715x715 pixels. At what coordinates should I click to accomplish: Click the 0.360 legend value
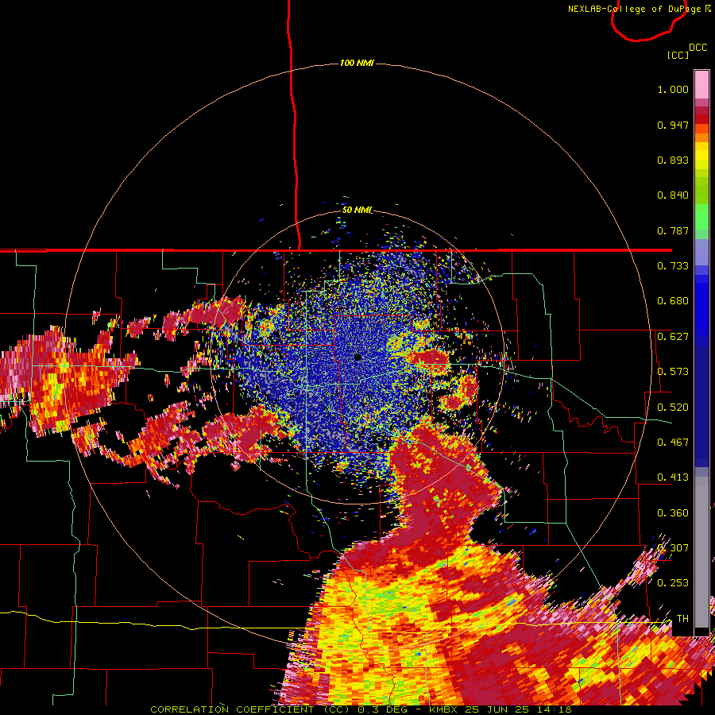[x=673, y=513]
